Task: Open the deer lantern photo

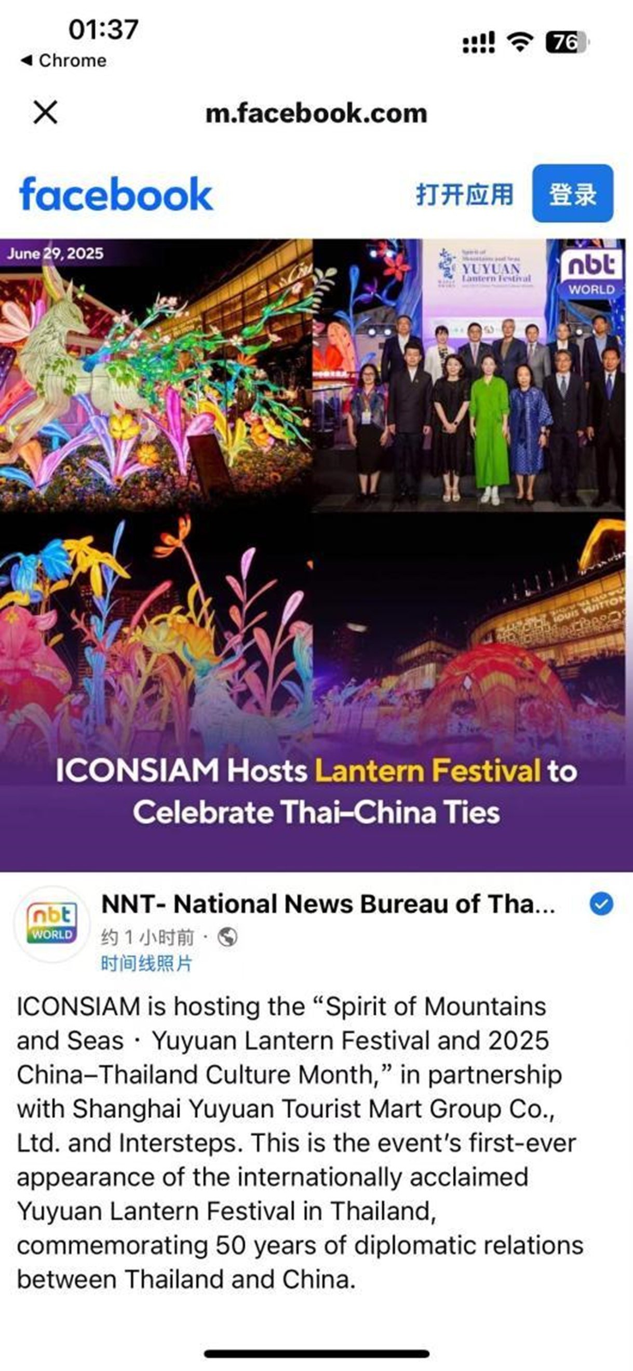Action: (155, 375)
